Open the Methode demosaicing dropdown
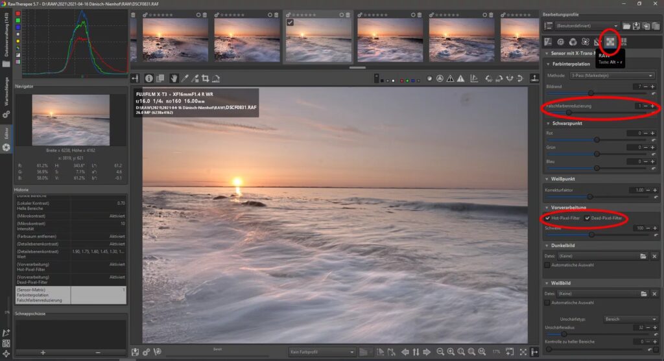 (612, 76)
